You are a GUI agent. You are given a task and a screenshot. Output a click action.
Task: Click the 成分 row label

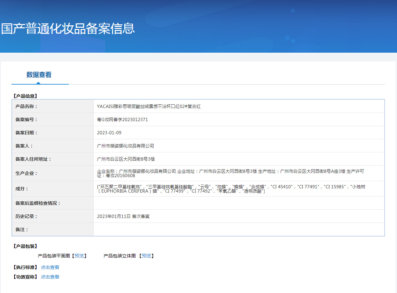[x=22, y=189]
